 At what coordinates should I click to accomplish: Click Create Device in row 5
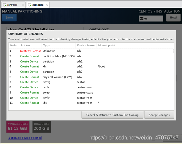(x=29, y=72)
